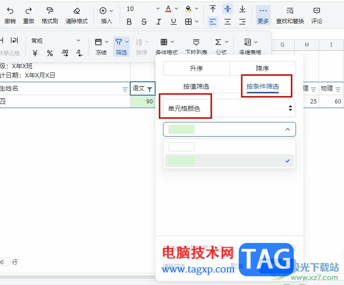Click the font color A icon
The height and width of the screenshot is (285, 344).
pyautogui.click(x=168, y=9)
